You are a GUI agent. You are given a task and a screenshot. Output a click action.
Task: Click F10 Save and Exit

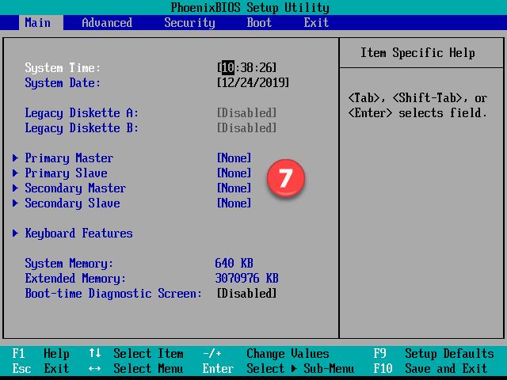click(x=430, y=368)
